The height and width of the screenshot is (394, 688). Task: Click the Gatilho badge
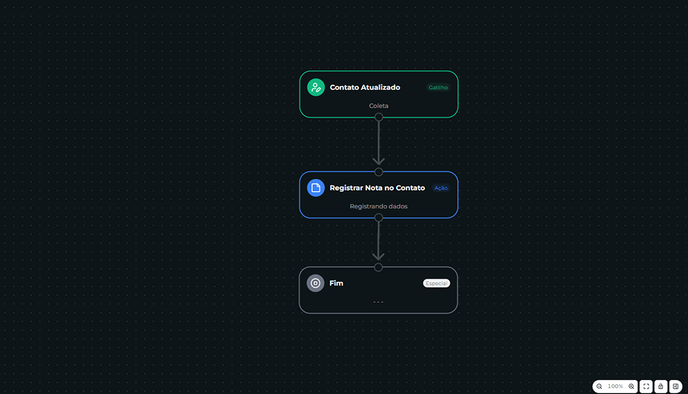[438, 88]
